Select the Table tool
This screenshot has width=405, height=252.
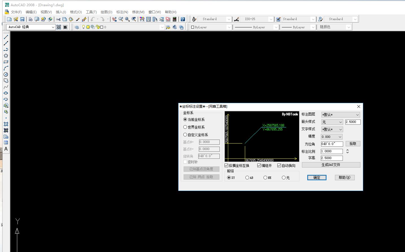(x=6, y=143)
